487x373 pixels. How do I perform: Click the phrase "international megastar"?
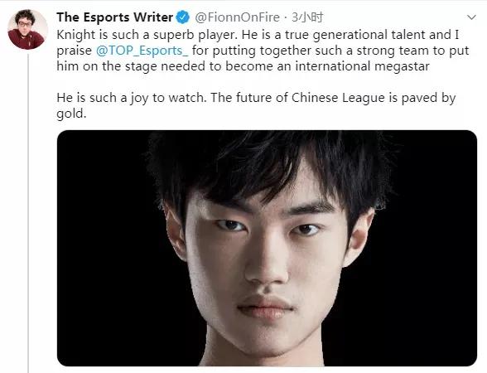(x=362, y=66)
